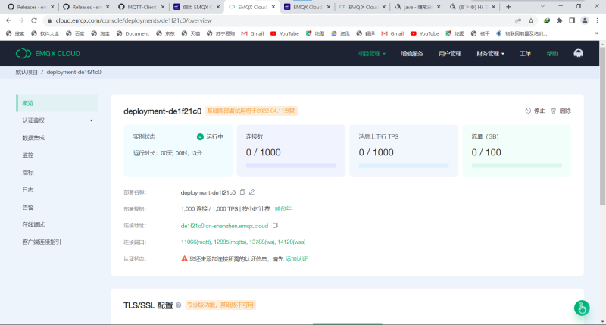
Task: Open the 淘宝 bookmark
Action: 101,33
